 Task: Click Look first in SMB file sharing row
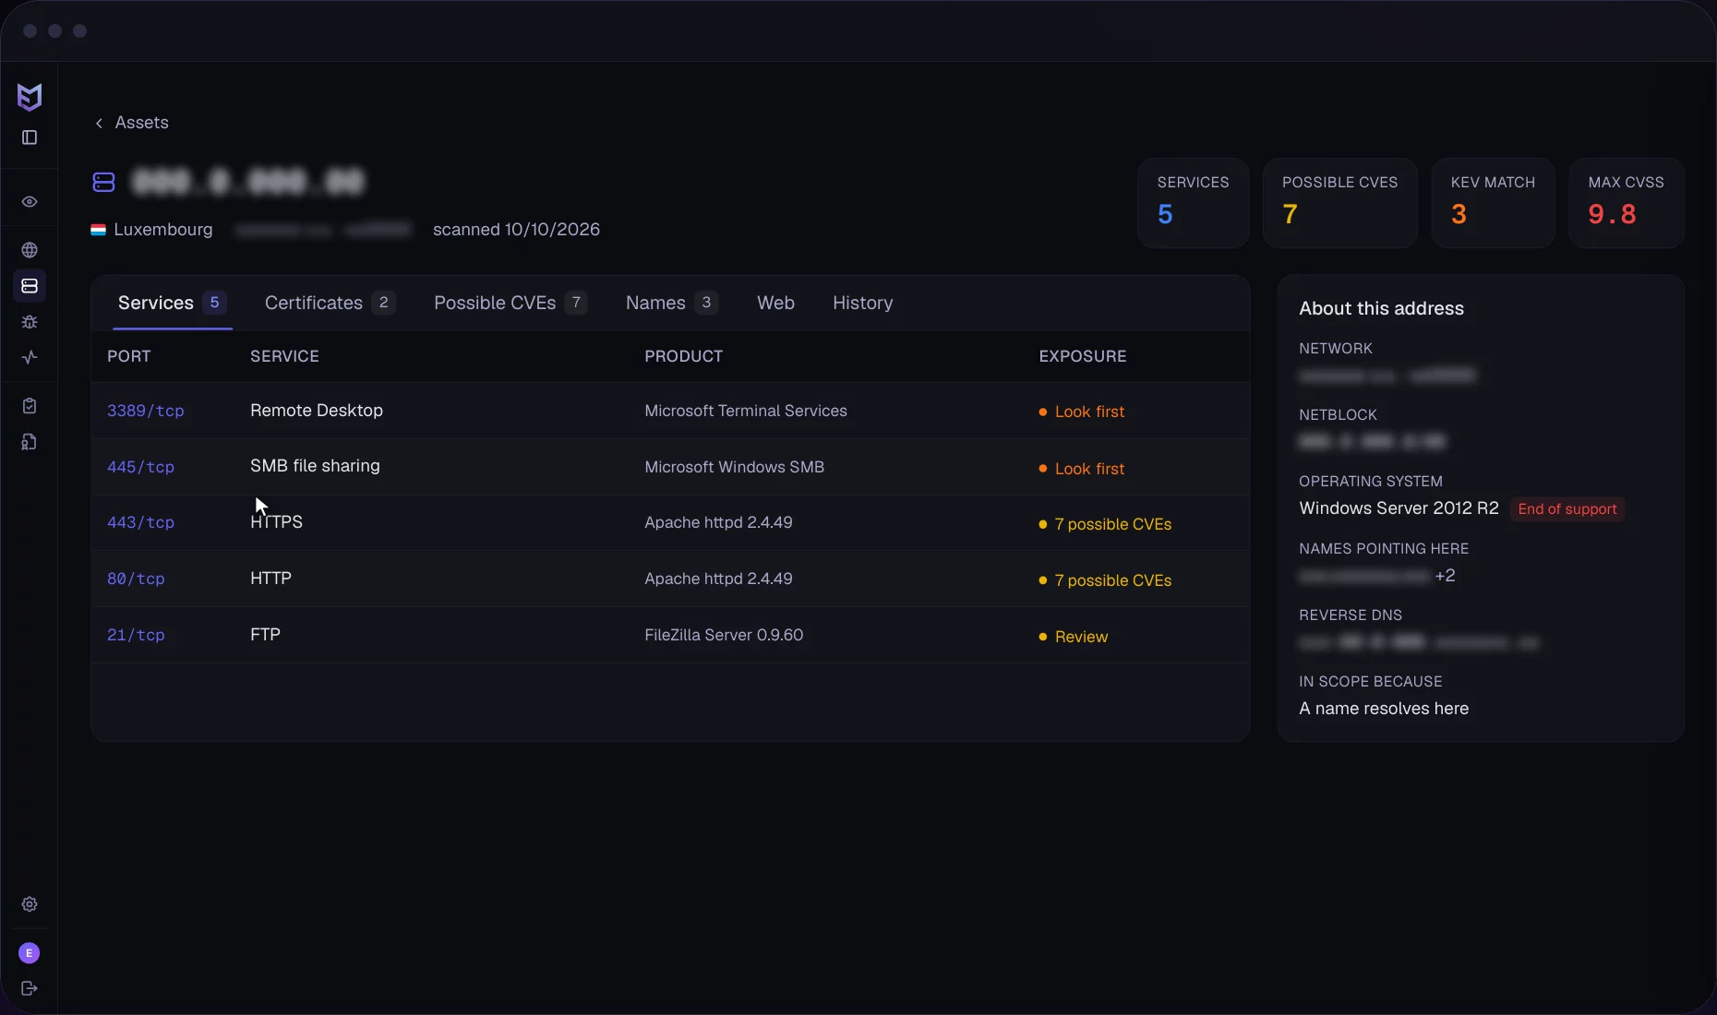click(x=1081, y=469)
